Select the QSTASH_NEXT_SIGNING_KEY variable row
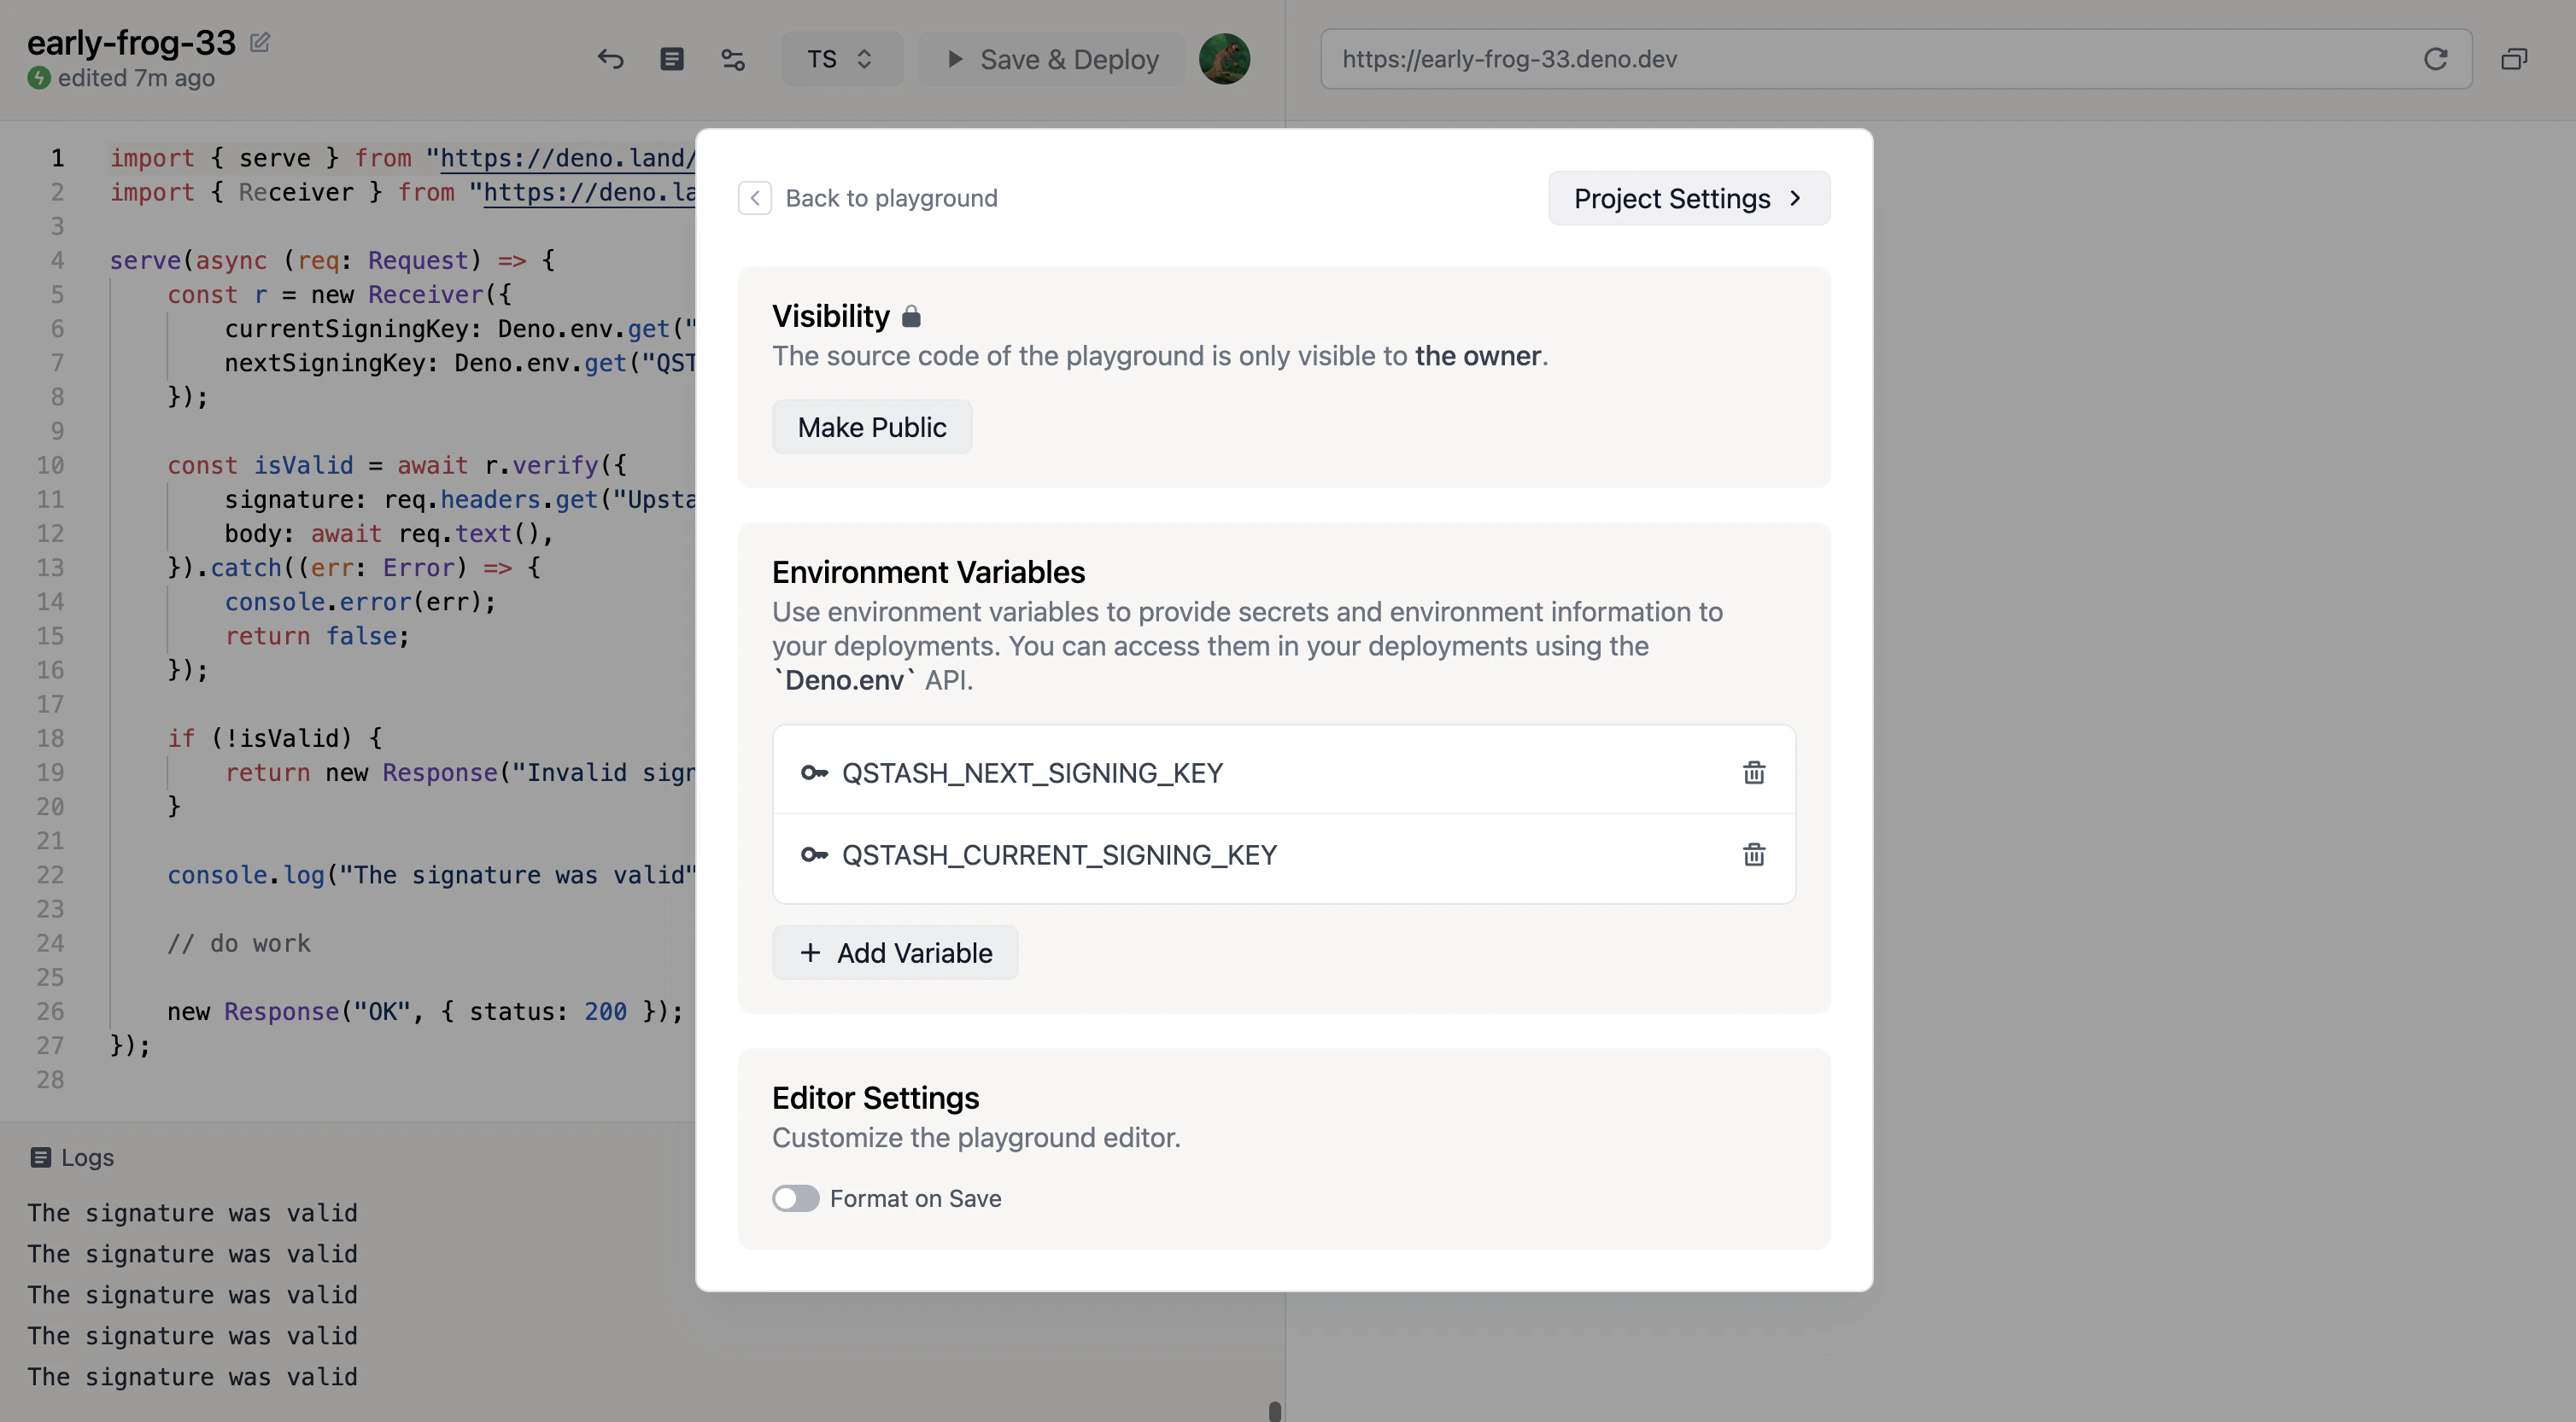Screen dimensions: 2576x1422 click(1032, 772)
